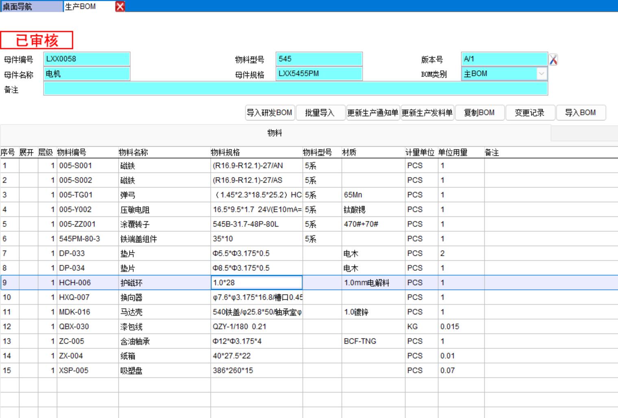Click 更新生产发料单 button
Screen dimensions: 618x418
[427, 113]
